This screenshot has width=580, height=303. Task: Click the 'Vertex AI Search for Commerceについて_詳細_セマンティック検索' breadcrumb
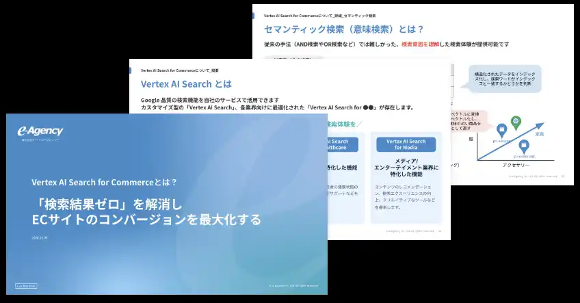[319, 16]
